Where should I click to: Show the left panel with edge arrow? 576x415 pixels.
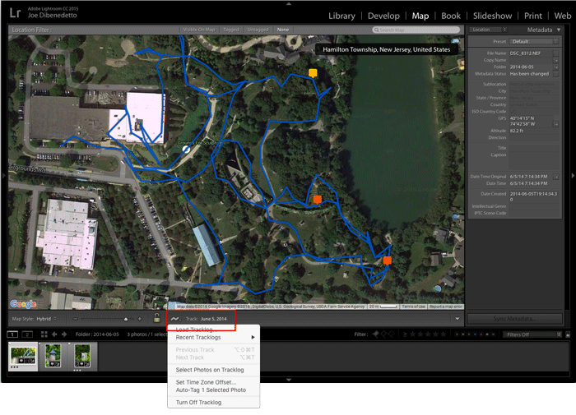pyautogui.click(x=3, y=176)
